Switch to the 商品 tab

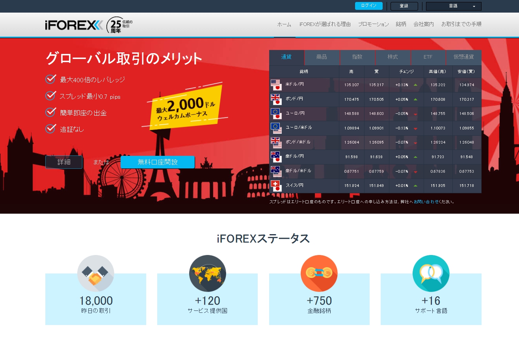pyautogui.click(x=322, y=57)
